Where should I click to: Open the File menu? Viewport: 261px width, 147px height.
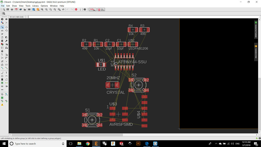click(x=3, y=6)
